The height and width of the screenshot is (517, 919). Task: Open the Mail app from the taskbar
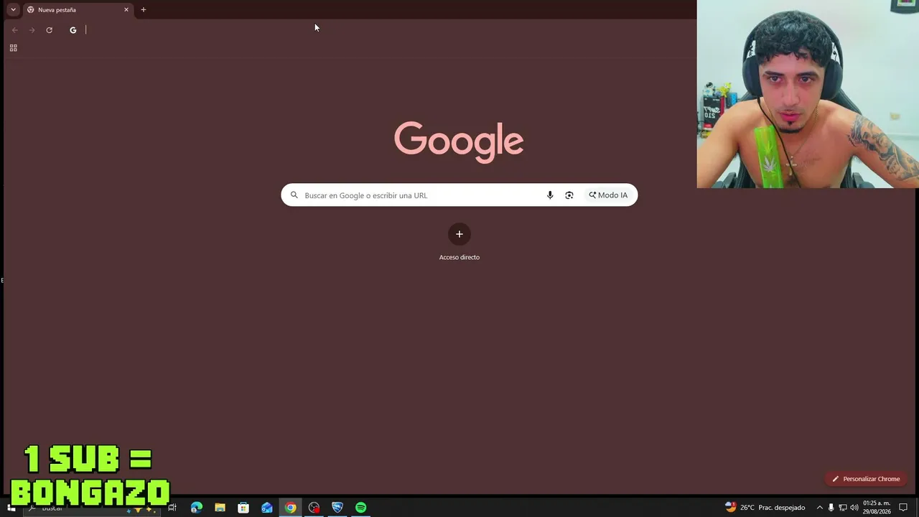(x=267, y=508)
